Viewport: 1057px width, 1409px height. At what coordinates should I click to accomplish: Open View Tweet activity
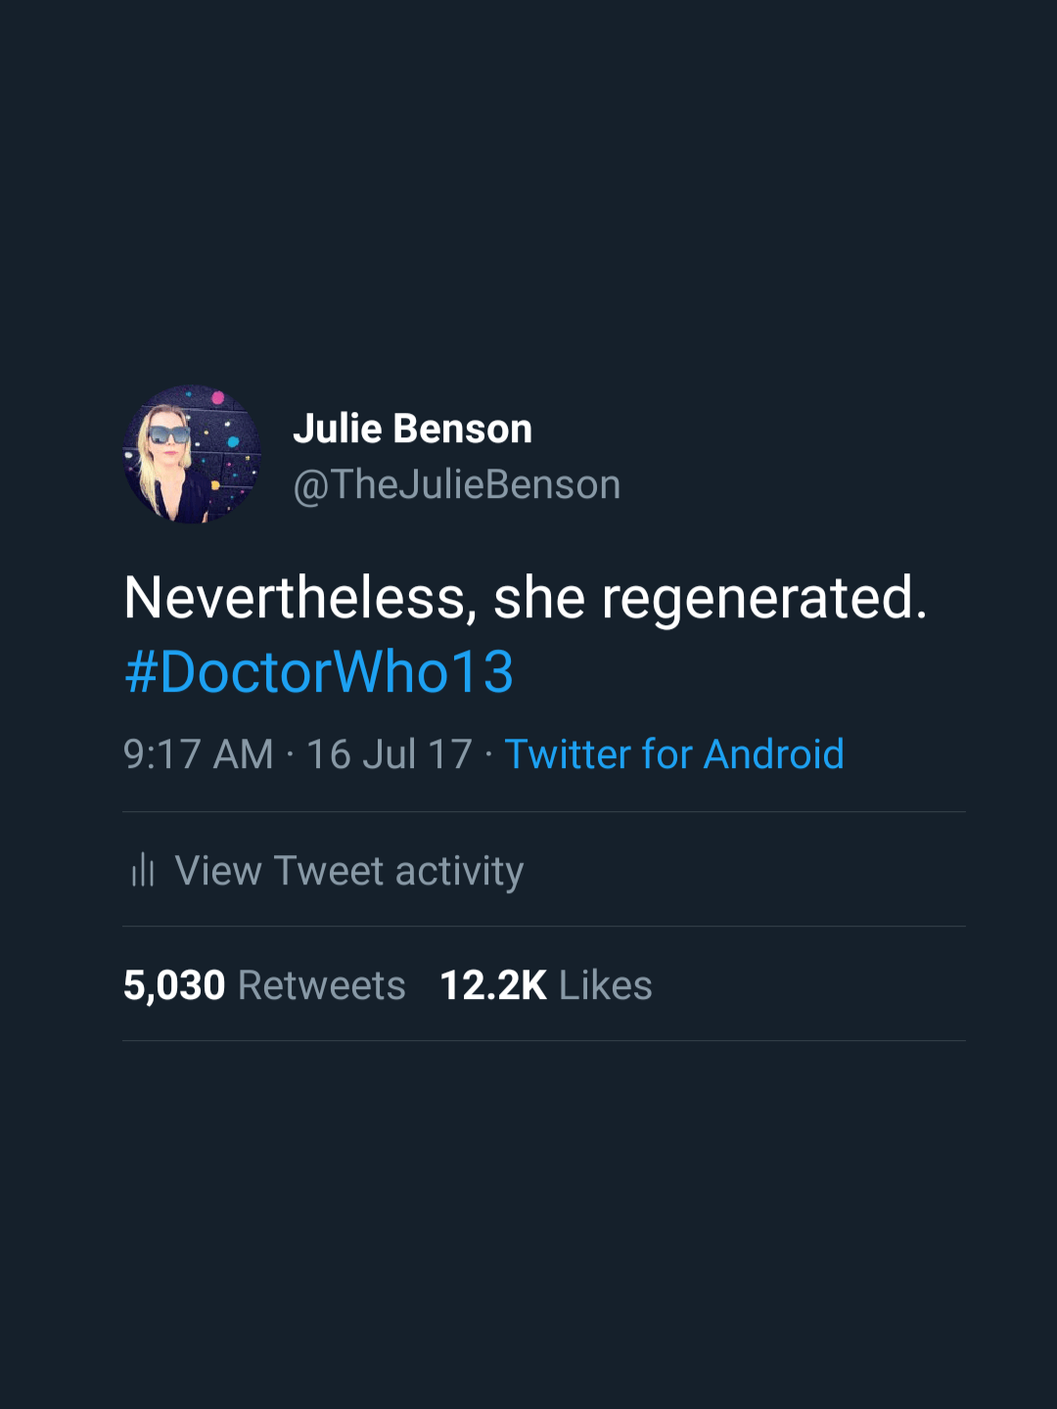point(348,871)
